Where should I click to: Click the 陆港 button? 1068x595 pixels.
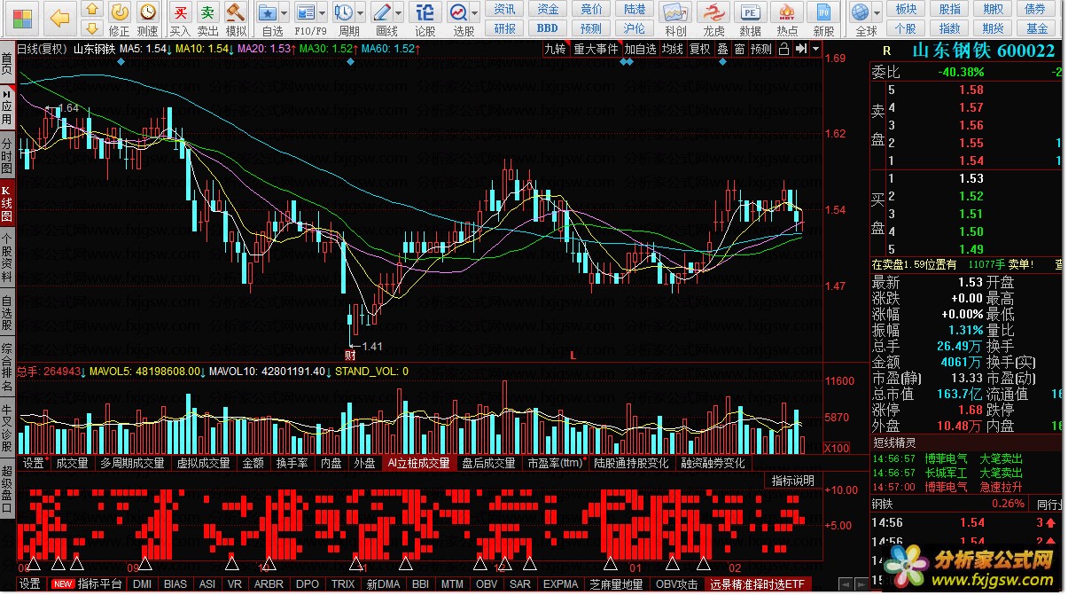point(635,9)
